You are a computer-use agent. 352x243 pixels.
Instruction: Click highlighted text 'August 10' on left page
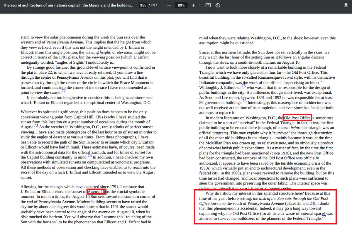[x=97, y=192]
